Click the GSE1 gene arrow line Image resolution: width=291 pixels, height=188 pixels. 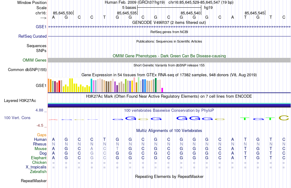coord(169,27)
